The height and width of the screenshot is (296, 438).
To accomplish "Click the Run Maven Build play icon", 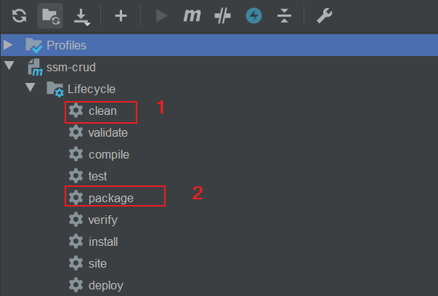I will click(161, 16).
